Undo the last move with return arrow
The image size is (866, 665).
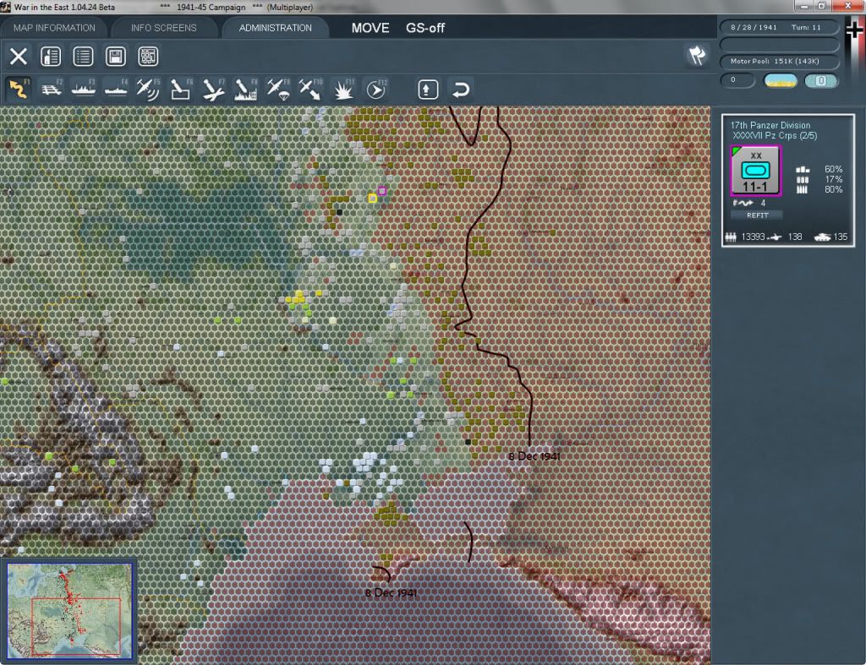[461, 90]
